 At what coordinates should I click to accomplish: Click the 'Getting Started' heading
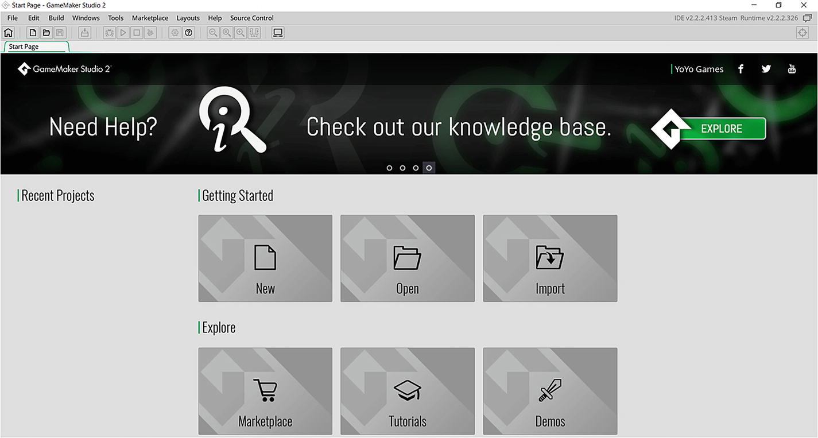pos(238,196)
